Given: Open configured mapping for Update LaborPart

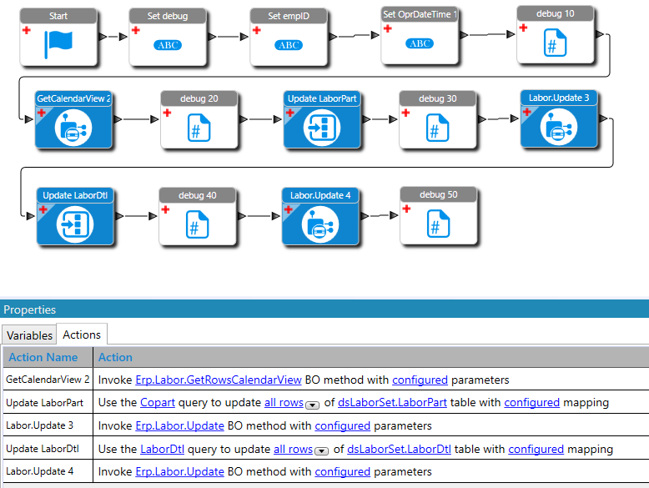Looking at the screenshot, I should (532, 403).
